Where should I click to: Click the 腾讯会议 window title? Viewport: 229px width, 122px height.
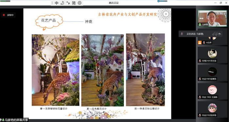[x=114, y=3]
